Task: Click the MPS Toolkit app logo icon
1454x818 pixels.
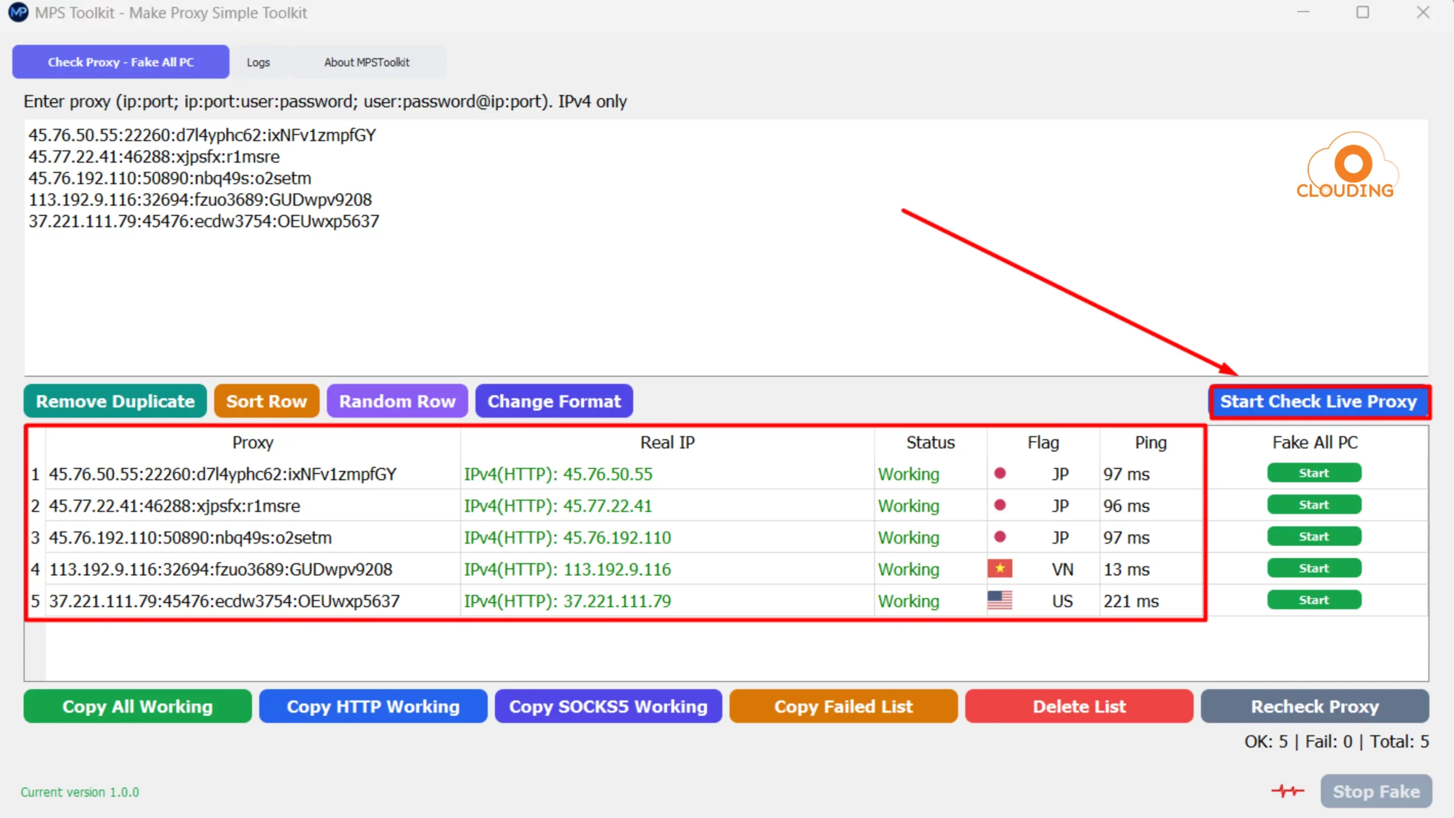Action: [18, 12]
